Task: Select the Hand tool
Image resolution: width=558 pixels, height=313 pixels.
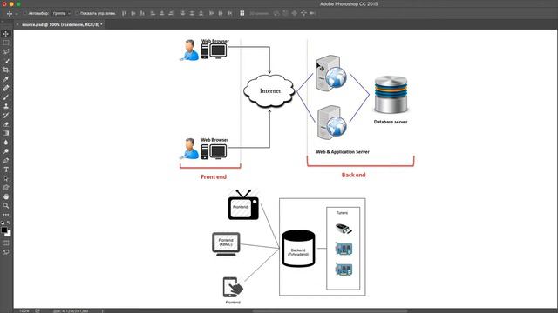Action: point(6,196)
